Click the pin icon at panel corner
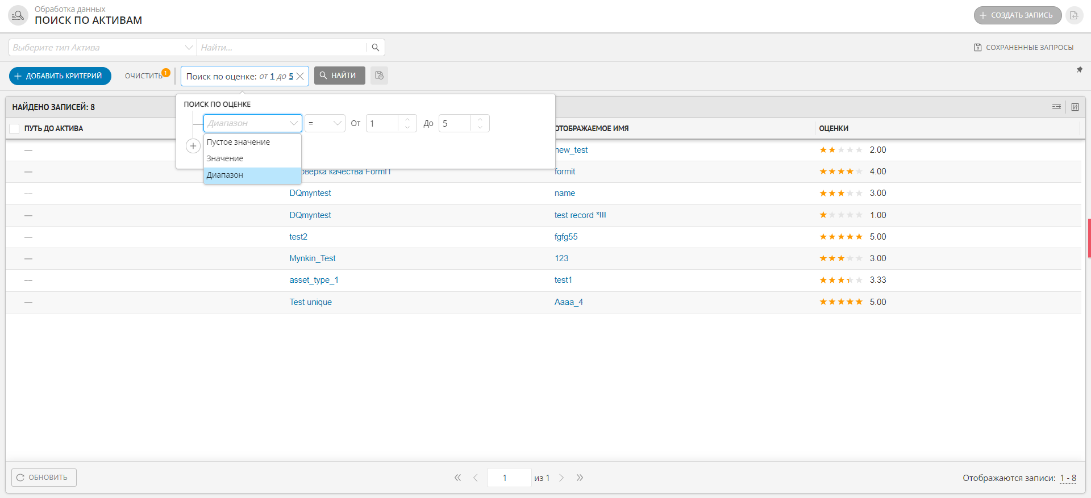This screenshot has width=1091, height=498. coord(1079,70)
